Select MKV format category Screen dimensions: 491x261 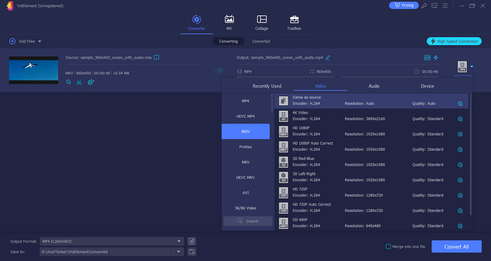(x=245, y=162)
